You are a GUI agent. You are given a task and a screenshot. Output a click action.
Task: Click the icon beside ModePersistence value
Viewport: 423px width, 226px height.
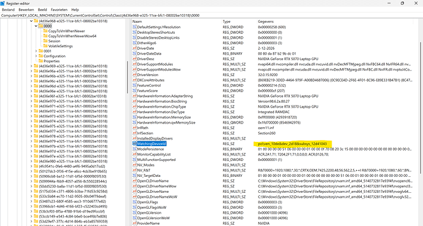click(135, 149)
